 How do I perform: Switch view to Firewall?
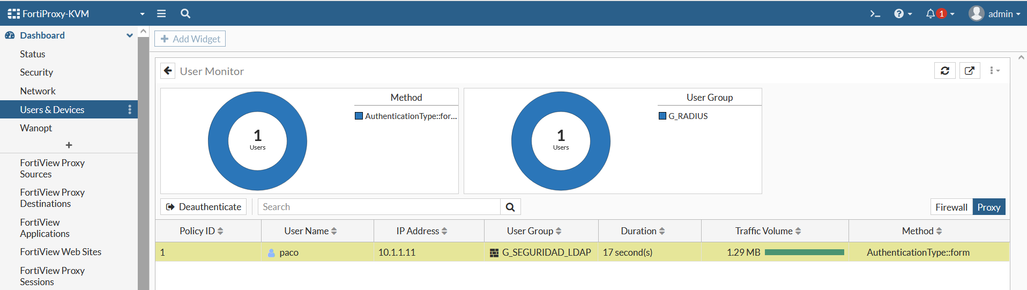click(x=951, y=207)
